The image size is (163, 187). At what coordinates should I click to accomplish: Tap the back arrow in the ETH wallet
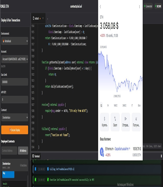pyautogui.click(x=101, y=7)
